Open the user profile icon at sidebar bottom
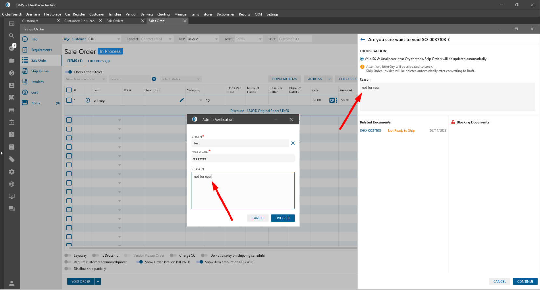 (x=12, y=283)
